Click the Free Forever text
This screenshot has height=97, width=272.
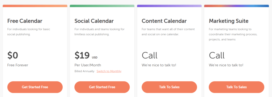coord(18,65)
